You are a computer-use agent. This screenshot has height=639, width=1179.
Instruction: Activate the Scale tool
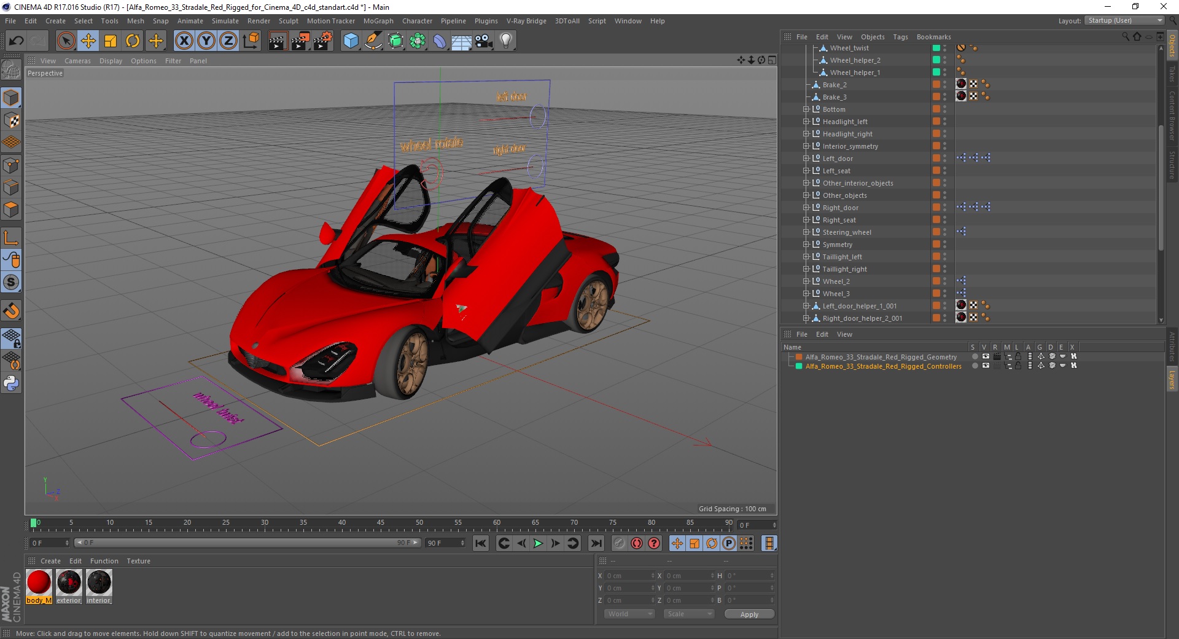[111, 41]
